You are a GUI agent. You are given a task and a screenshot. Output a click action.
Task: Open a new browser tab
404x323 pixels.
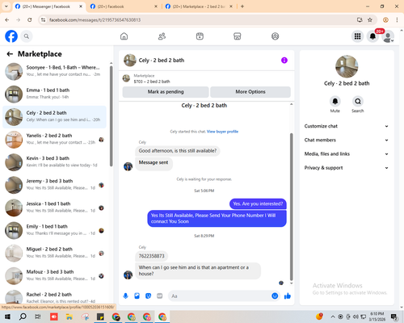point(242,6)
